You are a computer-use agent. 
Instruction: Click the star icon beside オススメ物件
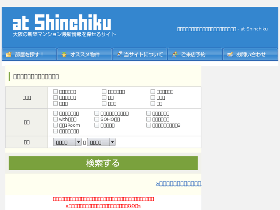click(64, 54)
